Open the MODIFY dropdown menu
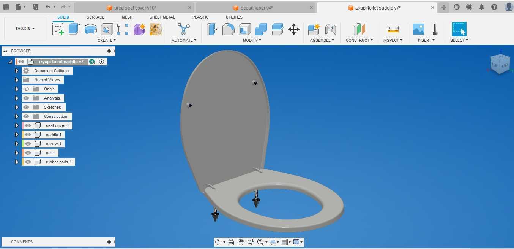 (252, 40)
